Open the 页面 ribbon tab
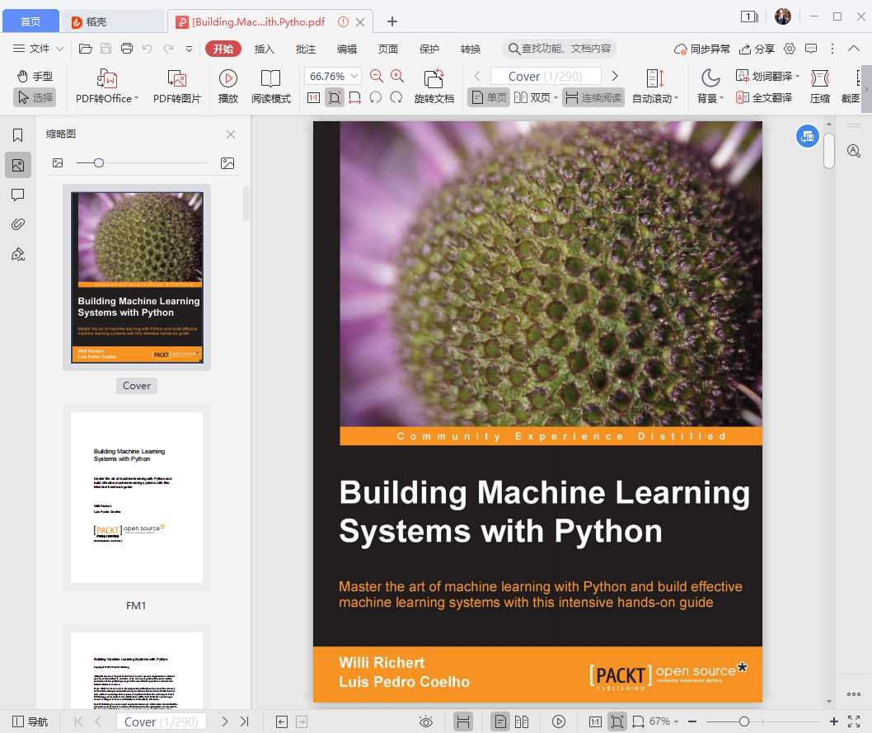872x733 pixels. click(387, 49)
